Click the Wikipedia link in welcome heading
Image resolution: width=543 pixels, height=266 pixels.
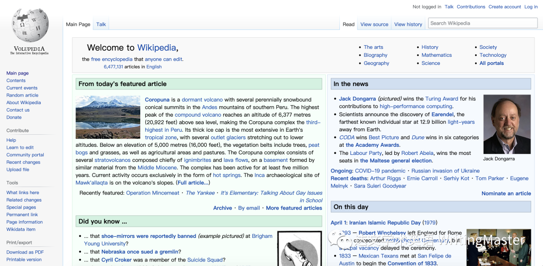(x=156, y=47)
